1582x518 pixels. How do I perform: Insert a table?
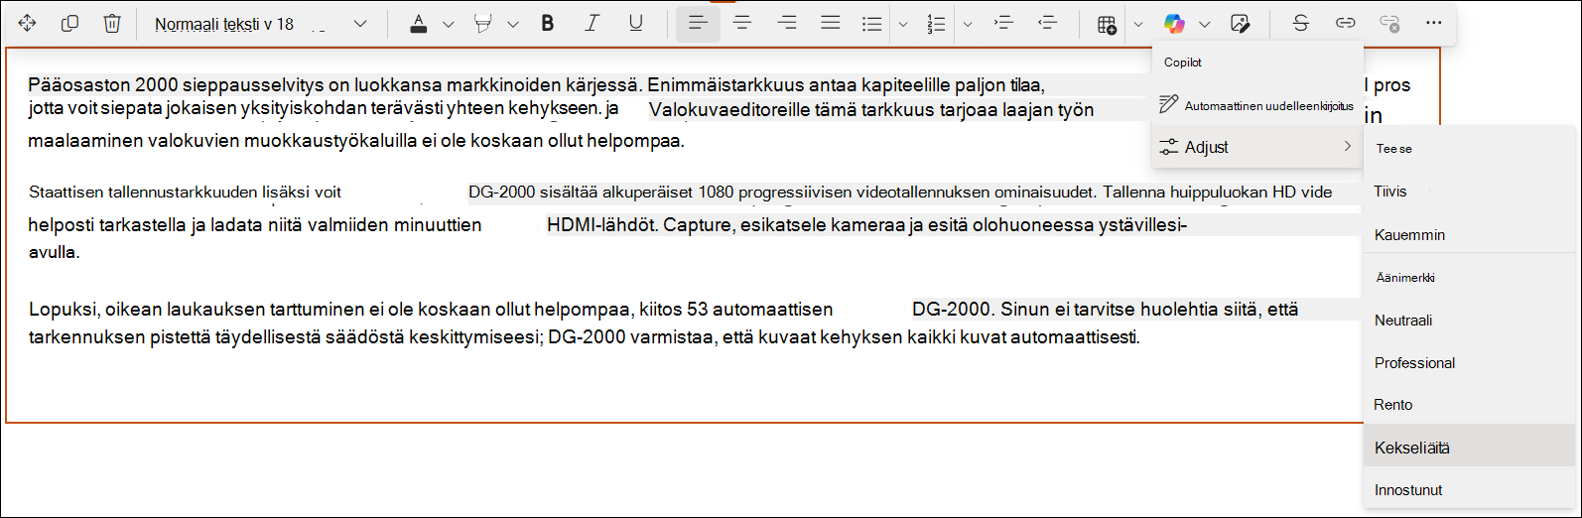[x=1107, y=24]
